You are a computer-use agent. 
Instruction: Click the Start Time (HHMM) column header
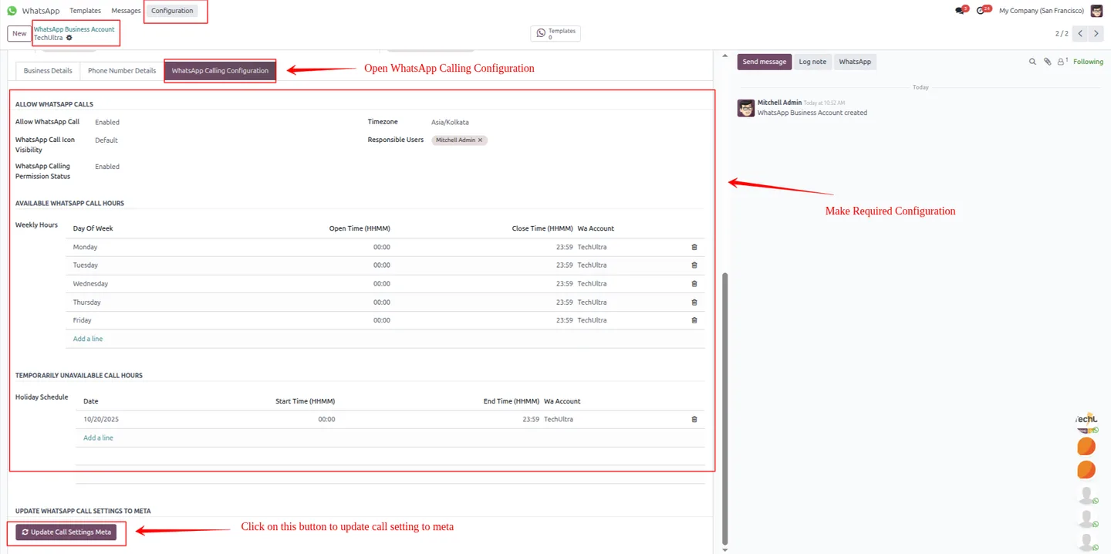tap(305, 401)
